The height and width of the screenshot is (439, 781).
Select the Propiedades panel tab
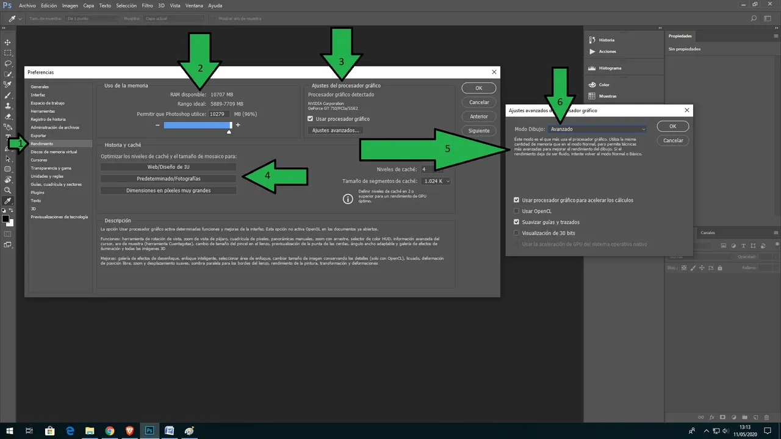pos(680,36)
